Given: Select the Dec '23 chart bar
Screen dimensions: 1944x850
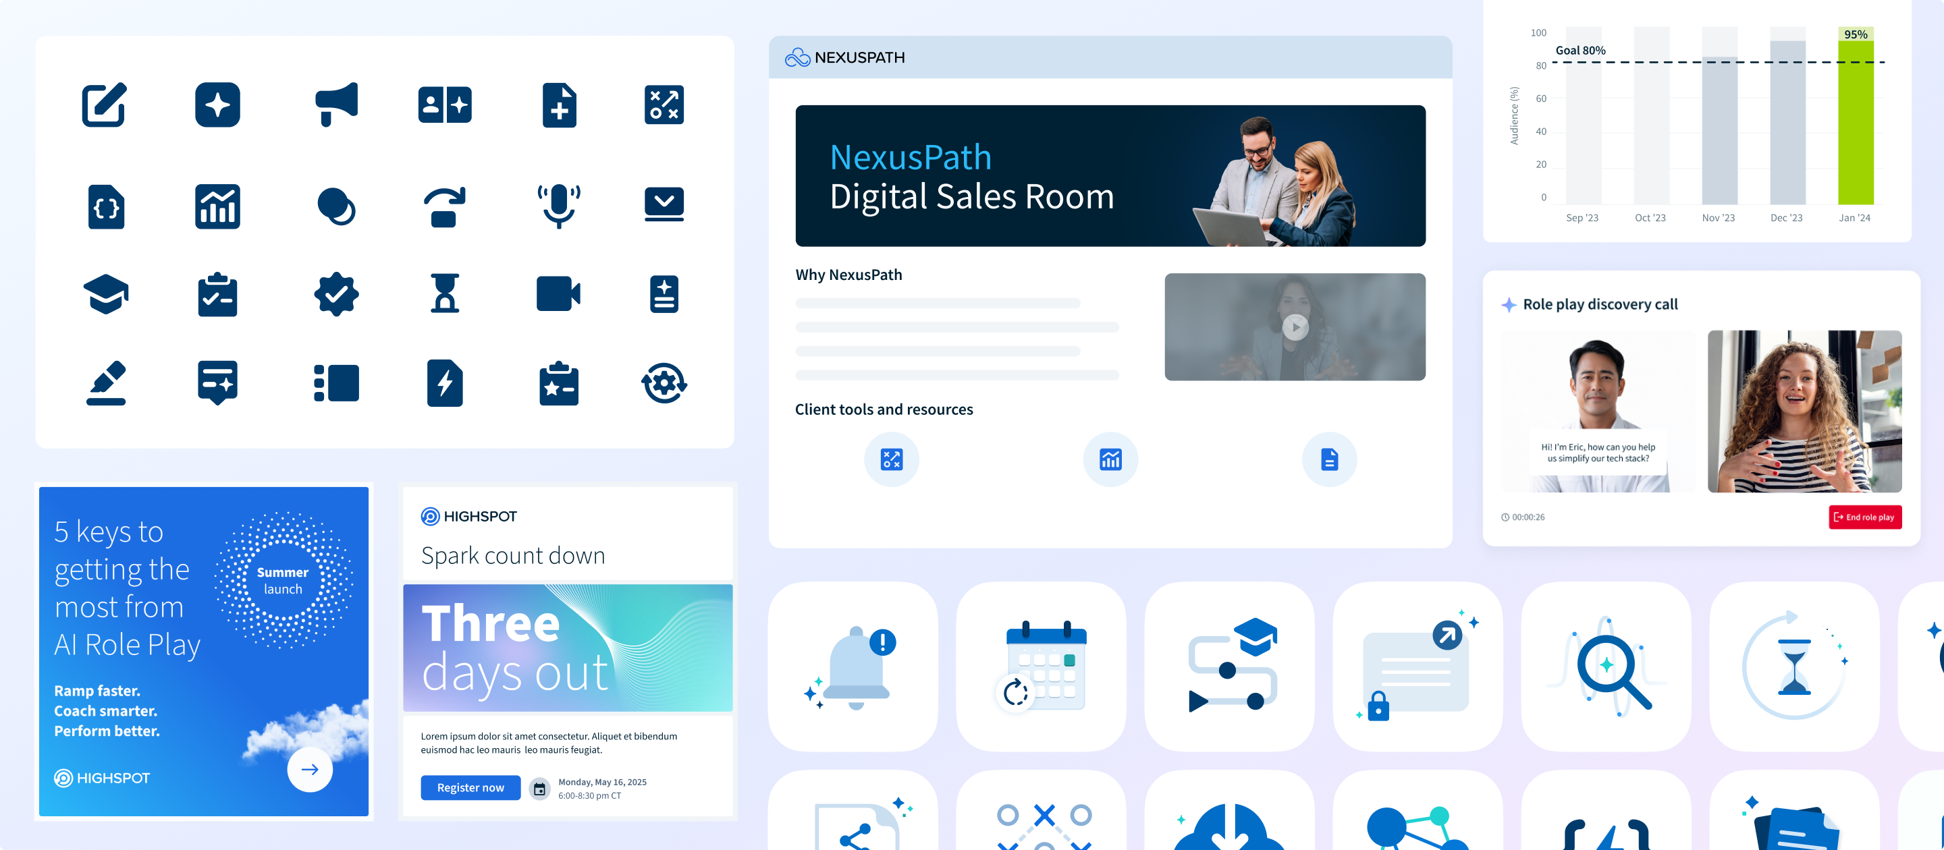Looking at the screenshot, I should coord(1788,123).
